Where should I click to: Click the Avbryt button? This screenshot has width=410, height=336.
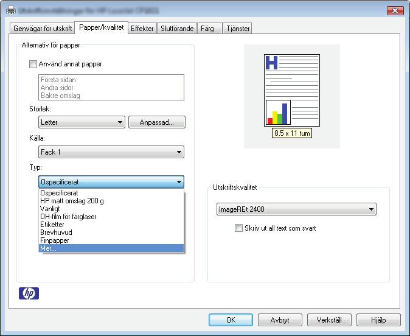pos(280,320)
